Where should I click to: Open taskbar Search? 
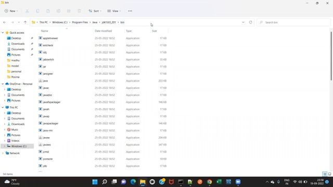105,182
